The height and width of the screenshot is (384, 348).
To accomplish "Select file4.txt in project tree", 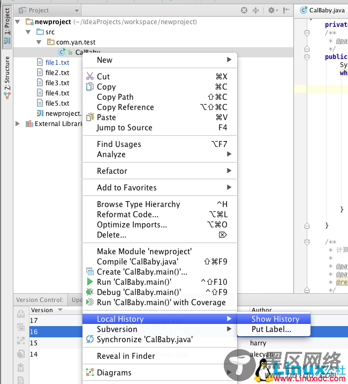I will (57, 93).
